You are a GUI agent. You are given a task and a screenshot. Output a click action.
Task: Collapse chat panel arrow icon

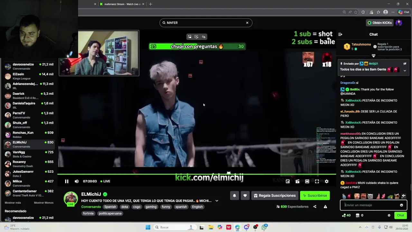coord(340,34)
